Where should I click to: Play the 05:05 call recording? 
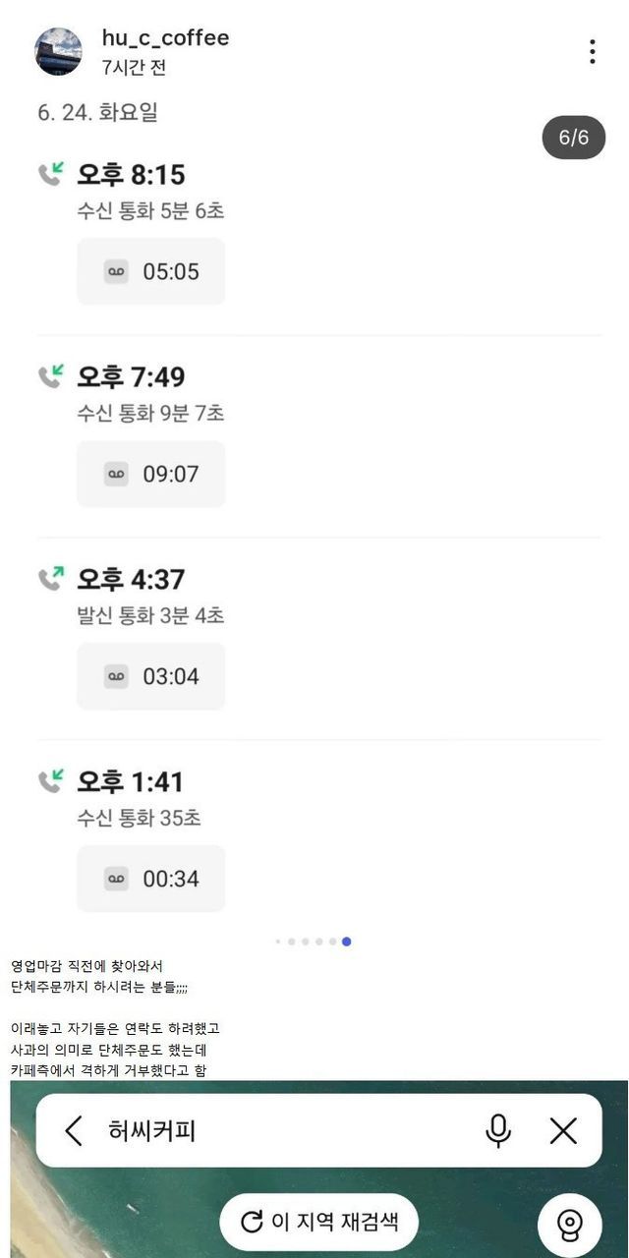pos(151,271)
